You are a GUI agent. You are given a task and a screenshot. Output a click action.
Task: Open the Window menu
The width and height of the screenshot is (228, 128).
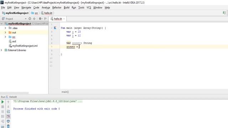98,7
